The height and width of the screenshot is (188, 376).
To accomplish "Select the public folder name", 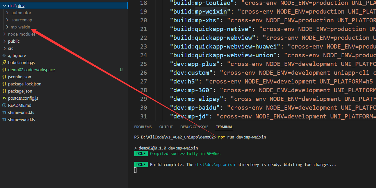I will click(14, 41).
